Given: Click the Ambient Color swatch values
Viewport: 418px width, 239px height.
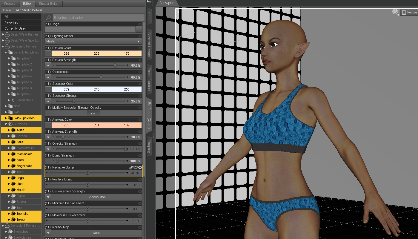Looking at the screenshot, I should (x=97, y=125).
